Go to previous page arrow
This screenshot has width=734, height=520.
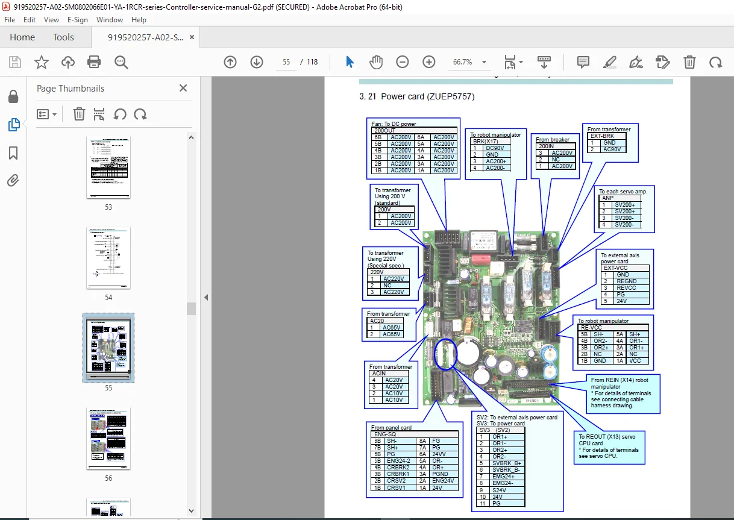(x=230, y=62)
